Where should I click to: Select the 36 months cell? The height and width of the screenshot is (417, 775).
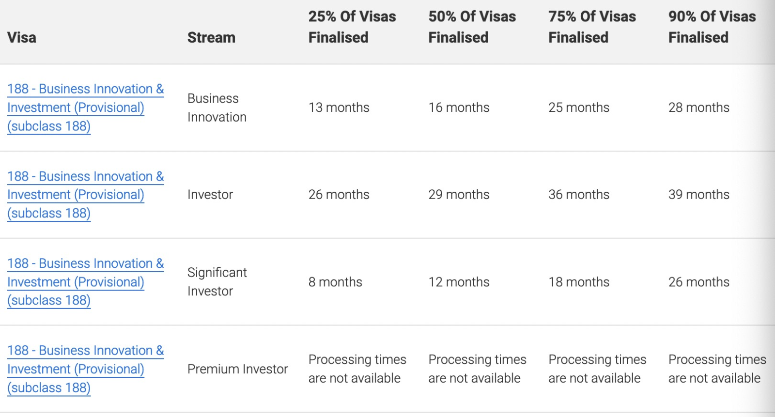[579, 195]
